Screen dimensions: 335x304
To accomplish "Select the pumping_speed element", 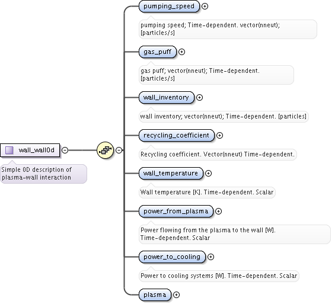I will click(x=169, y=6).
